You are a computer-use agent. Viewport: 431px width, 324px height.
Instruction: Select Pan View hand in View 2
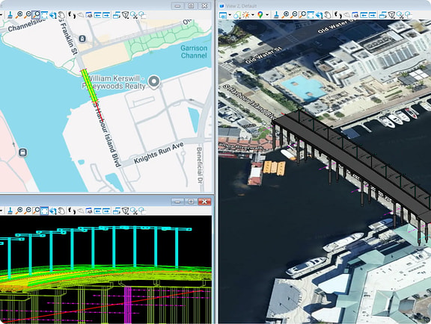point(328,15)
